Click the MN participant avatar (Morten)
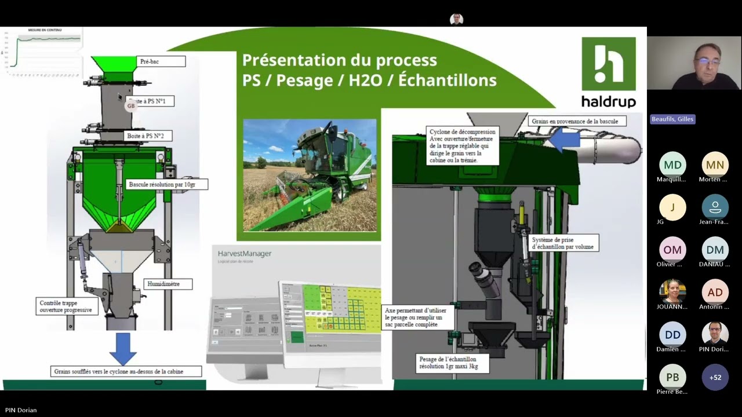 pos(715,165)
